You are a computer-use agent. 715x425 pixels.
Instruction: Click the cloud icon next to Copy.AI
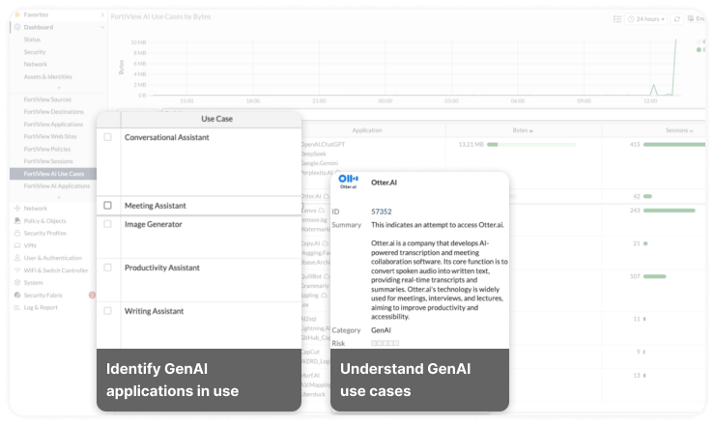(x=325, y=243)
